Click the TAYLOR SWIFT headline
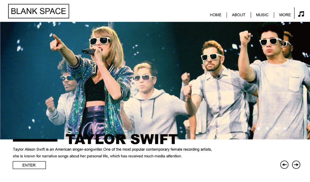Image resolution: width=310 pixels, height=182 pixels. [x=122, y=139]
